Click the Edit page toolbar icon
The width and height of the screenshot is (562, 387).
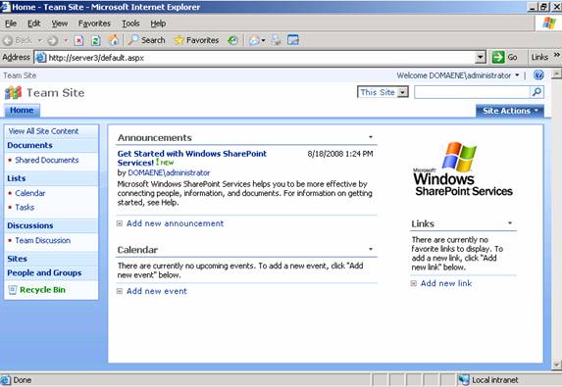(x=293, y=40)
